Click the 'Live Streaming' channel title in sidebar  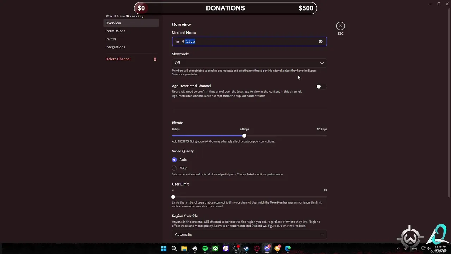pyautogui.click(x=130, y=16)
